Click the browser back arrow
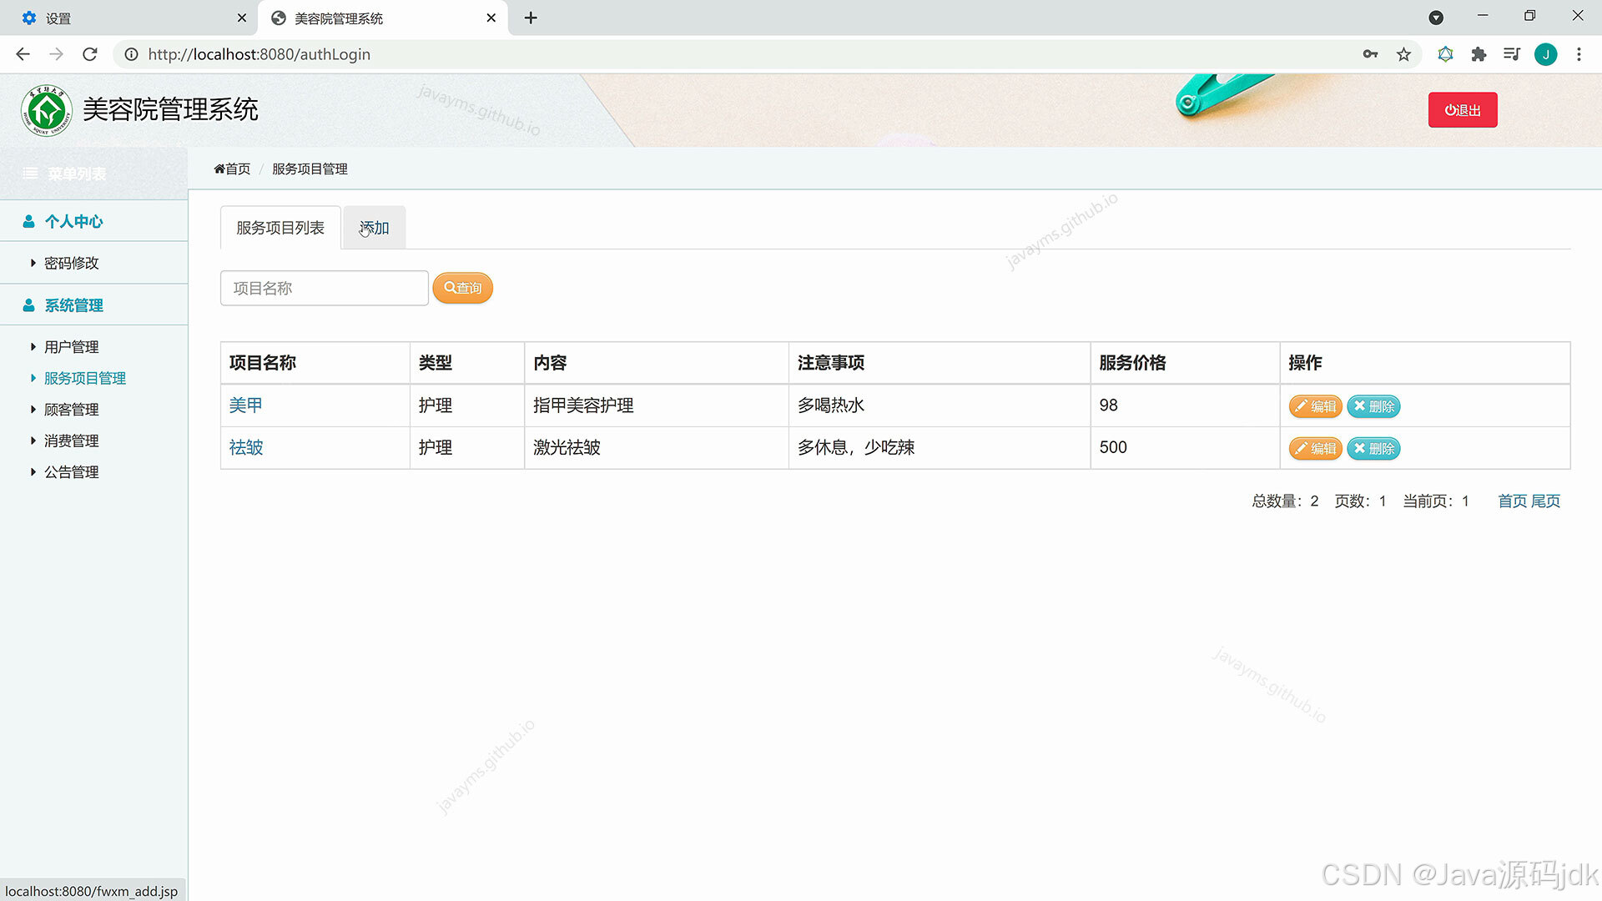Screen dimensions: 1602x901 (x=23, y=54)
